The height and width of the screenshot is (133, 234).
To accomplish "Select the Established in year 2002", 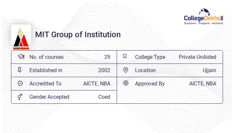I will pos(104,70).
